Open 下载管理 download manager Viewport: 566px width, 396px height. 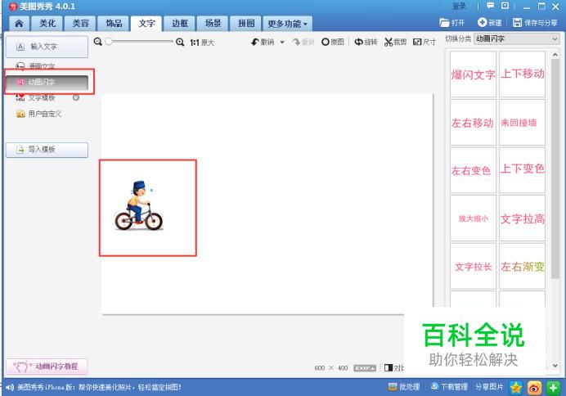tap(449, 387)
